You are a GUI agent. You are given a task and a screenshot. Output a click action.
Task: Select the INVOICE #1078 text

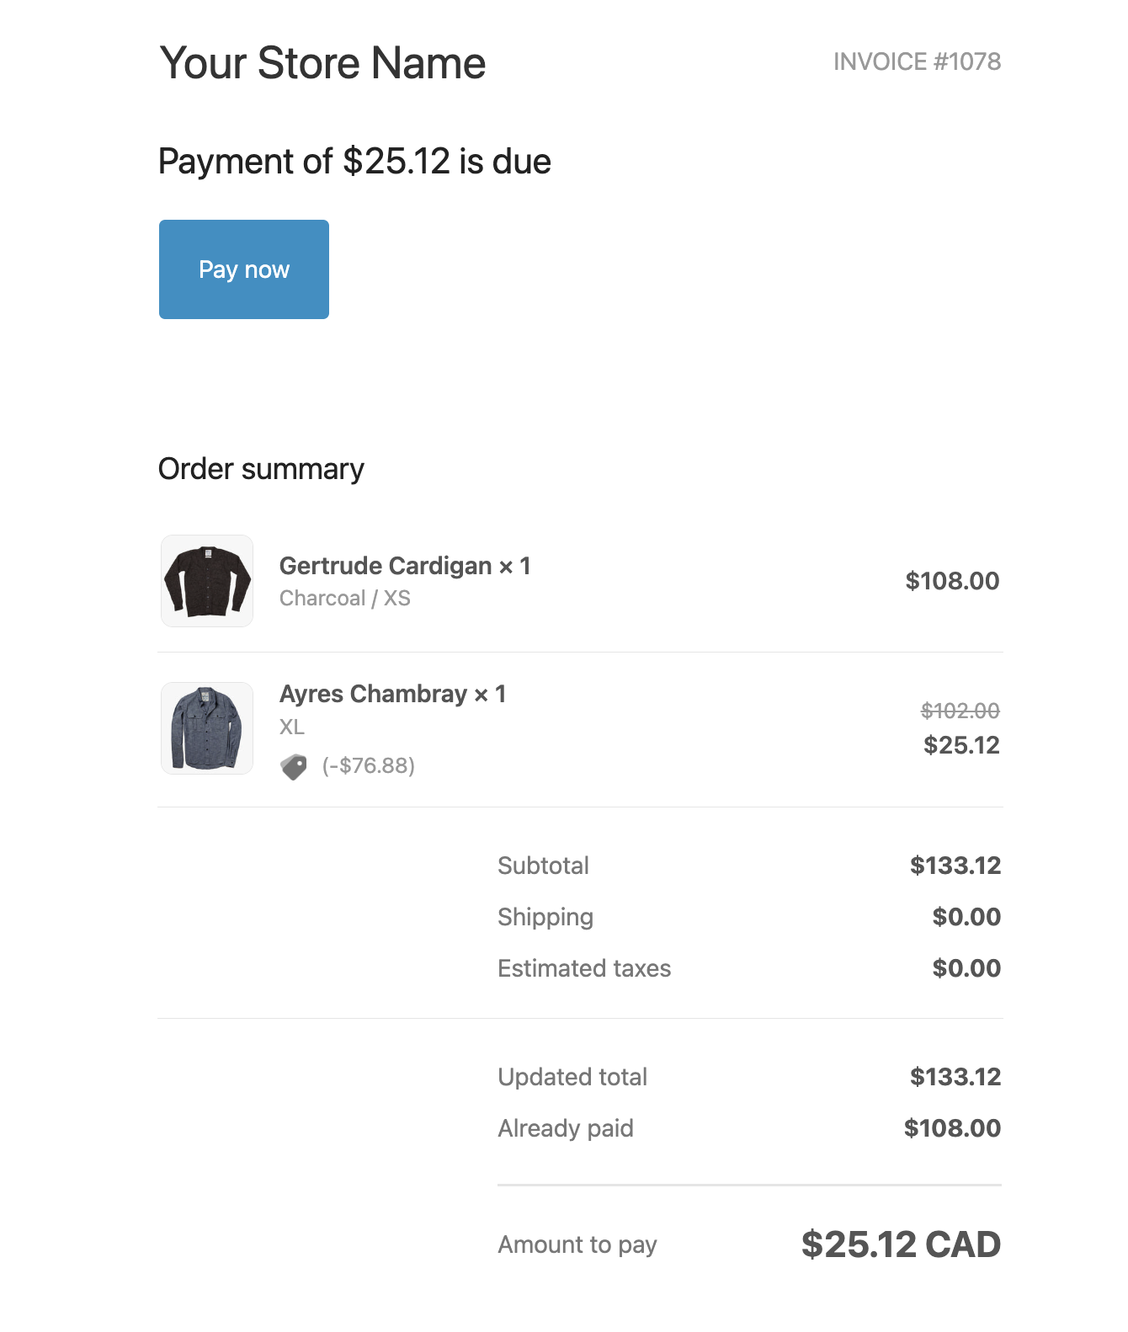pyautogui.click(x=917, y=61)
